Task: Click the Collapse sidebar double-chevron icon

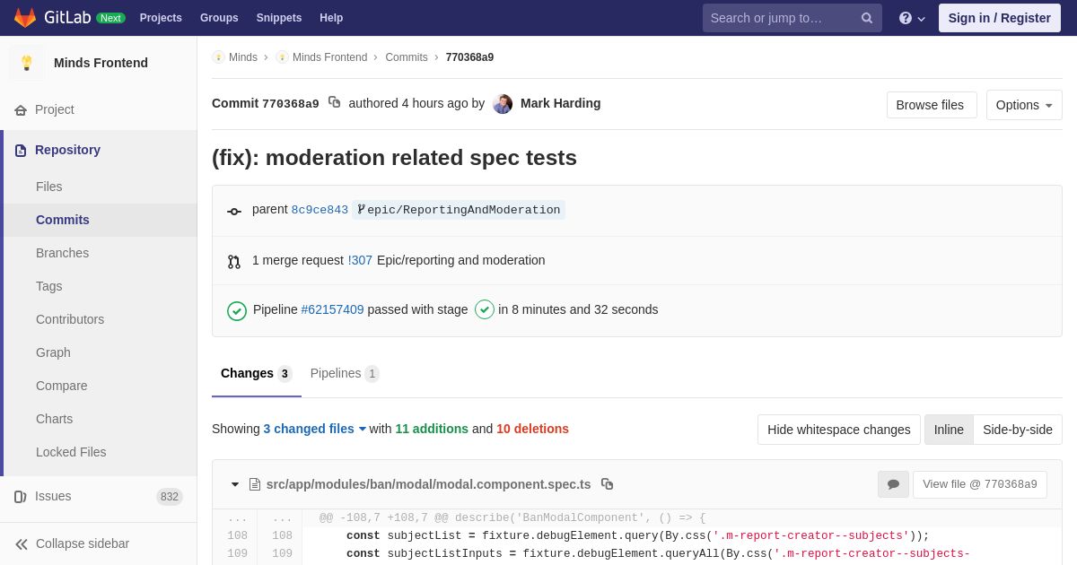Action: (x=22, y=544)
